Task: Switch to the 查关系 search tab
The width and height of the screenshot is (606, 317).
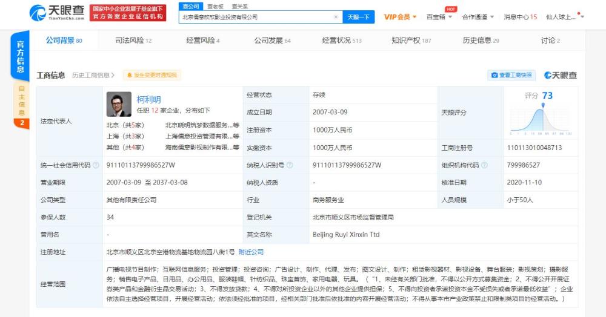Action: [239, 7]
